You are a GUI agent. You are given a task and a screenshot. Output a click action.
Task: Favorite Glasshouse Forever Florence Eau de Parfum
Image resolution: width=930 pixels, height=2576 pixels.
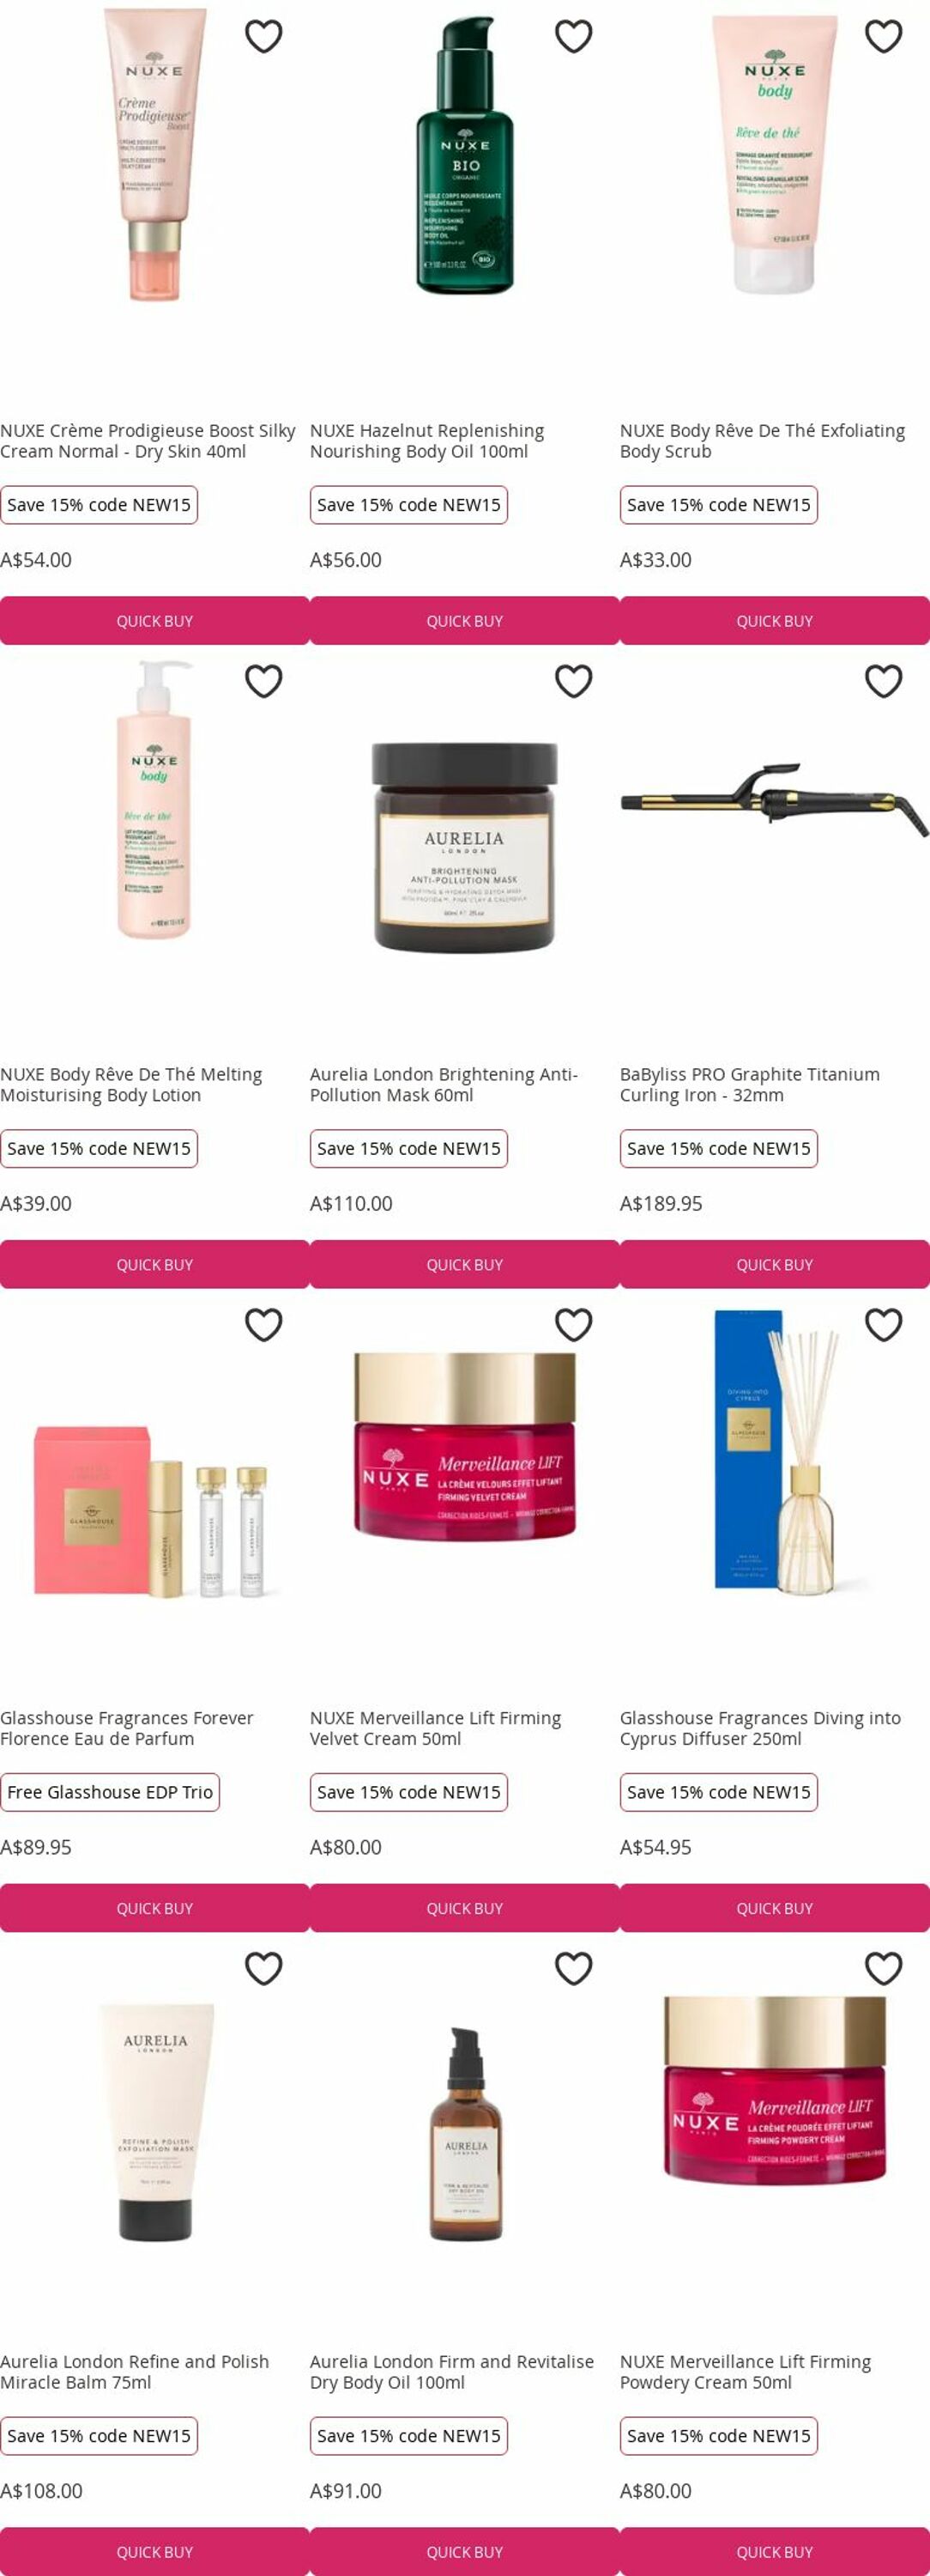(263, 1325)
